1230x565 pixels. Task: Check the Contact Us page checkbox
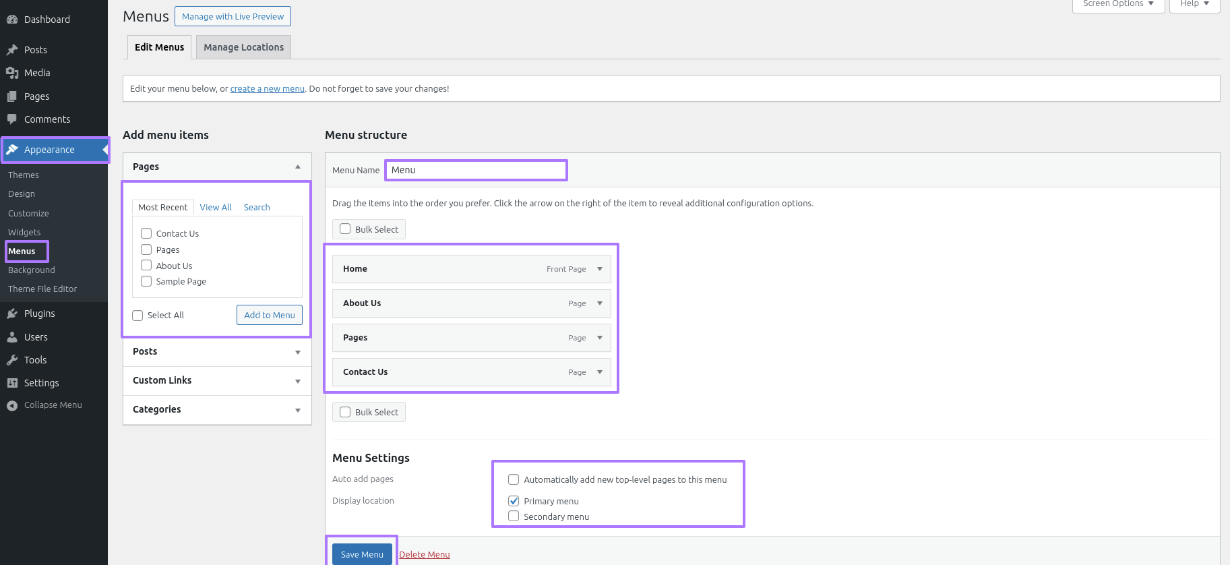[x=146, y=233]
